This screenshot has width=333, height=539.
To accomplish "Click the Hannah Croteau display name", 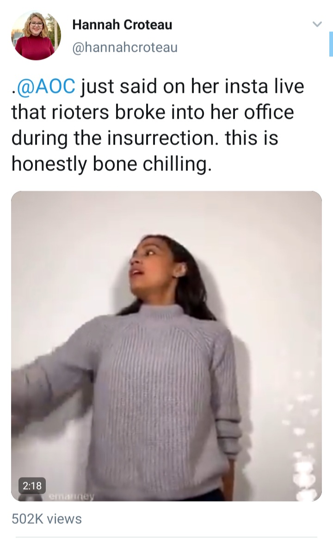I will pyautogui.click(x=122, y=25).
